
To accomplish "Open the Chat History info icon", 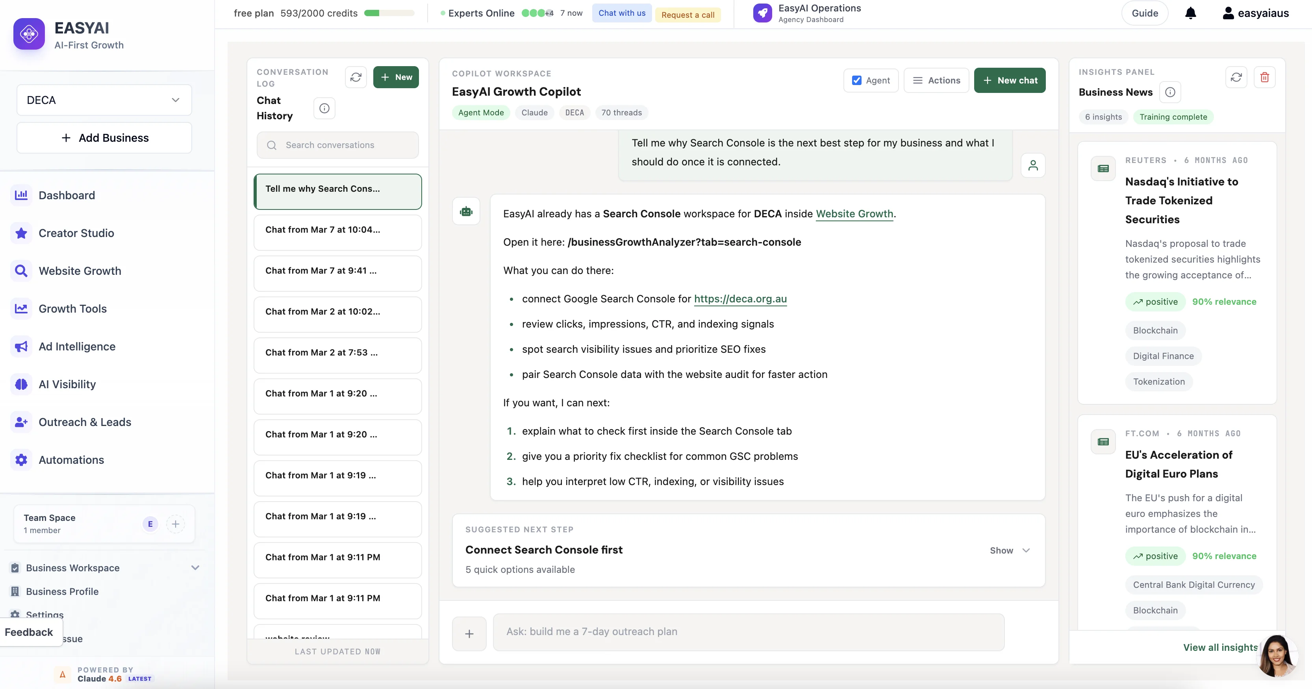I will (x=324, y=108).
